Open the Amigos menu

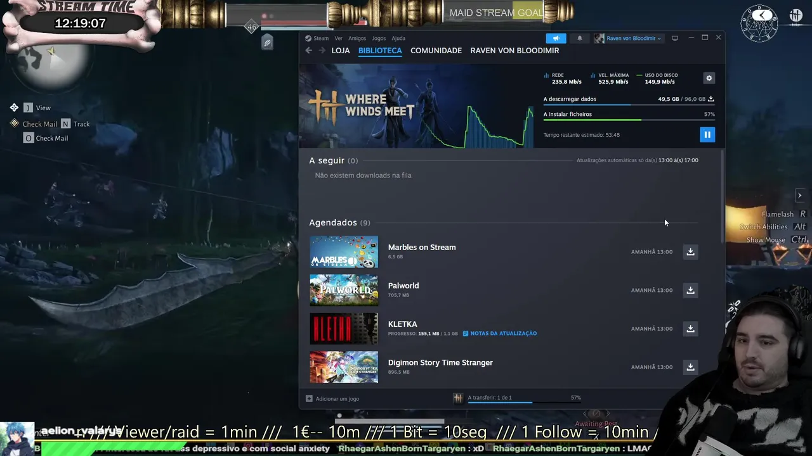pyautogui.click(x=357, y=38)
